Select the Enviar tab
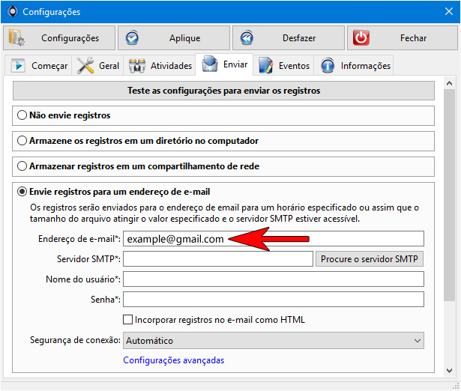461x391 pixels. tap(224, 64)
